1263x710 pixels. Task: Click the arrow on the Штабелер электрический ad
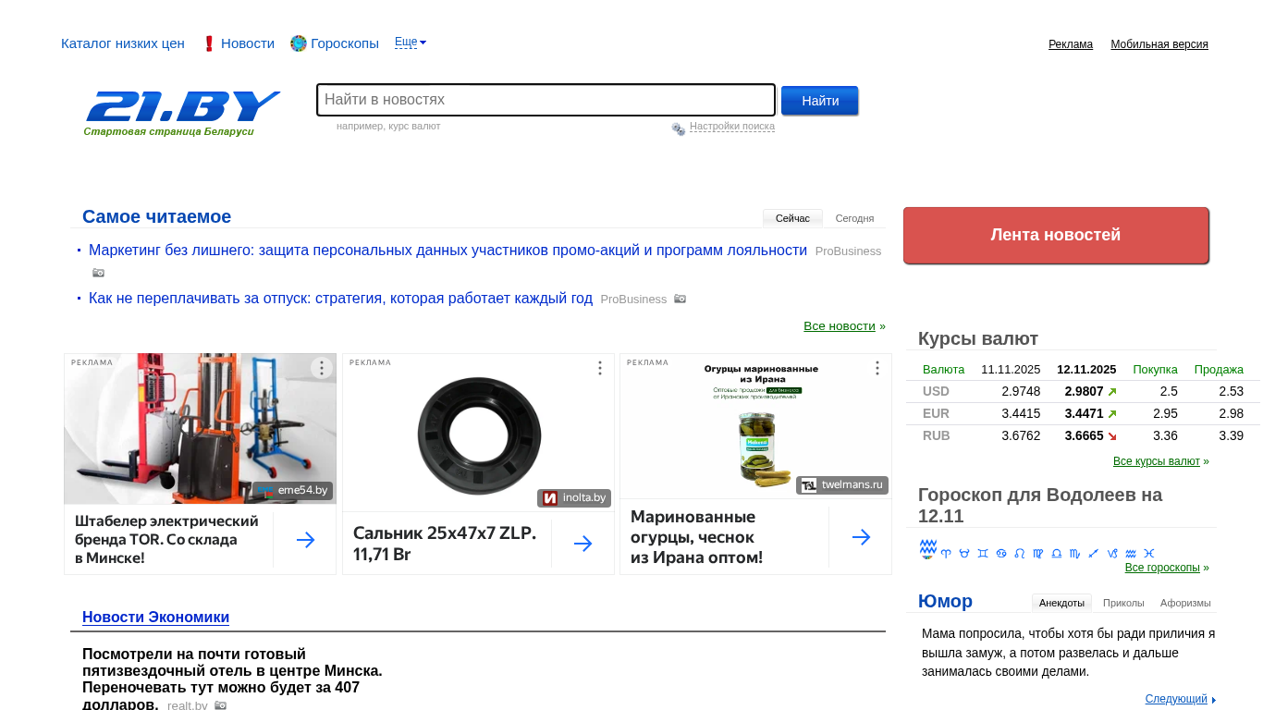[305, 540]
